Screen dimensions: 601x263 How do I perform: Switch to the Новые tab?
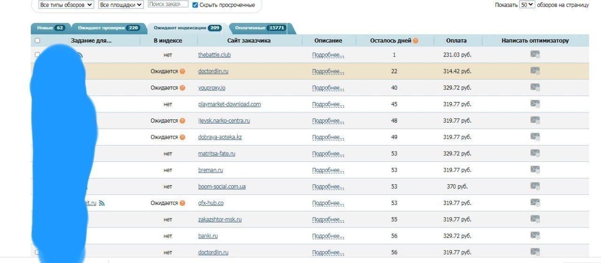click(x=51, y=28)
